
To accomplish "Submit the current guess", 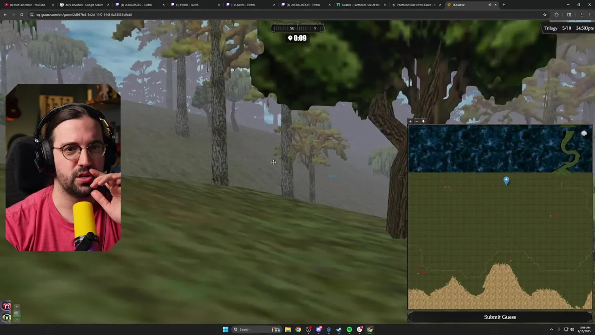I will 500,317.
